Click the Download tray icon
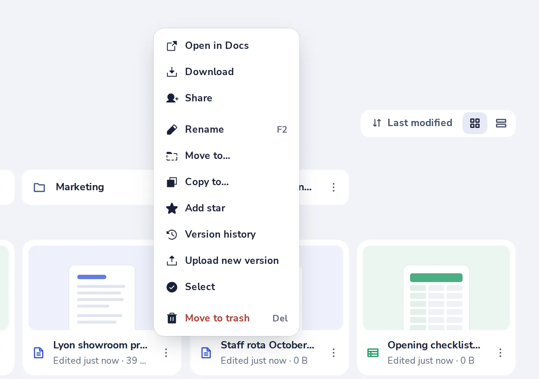The image size is (539, 379). (172, 72)
